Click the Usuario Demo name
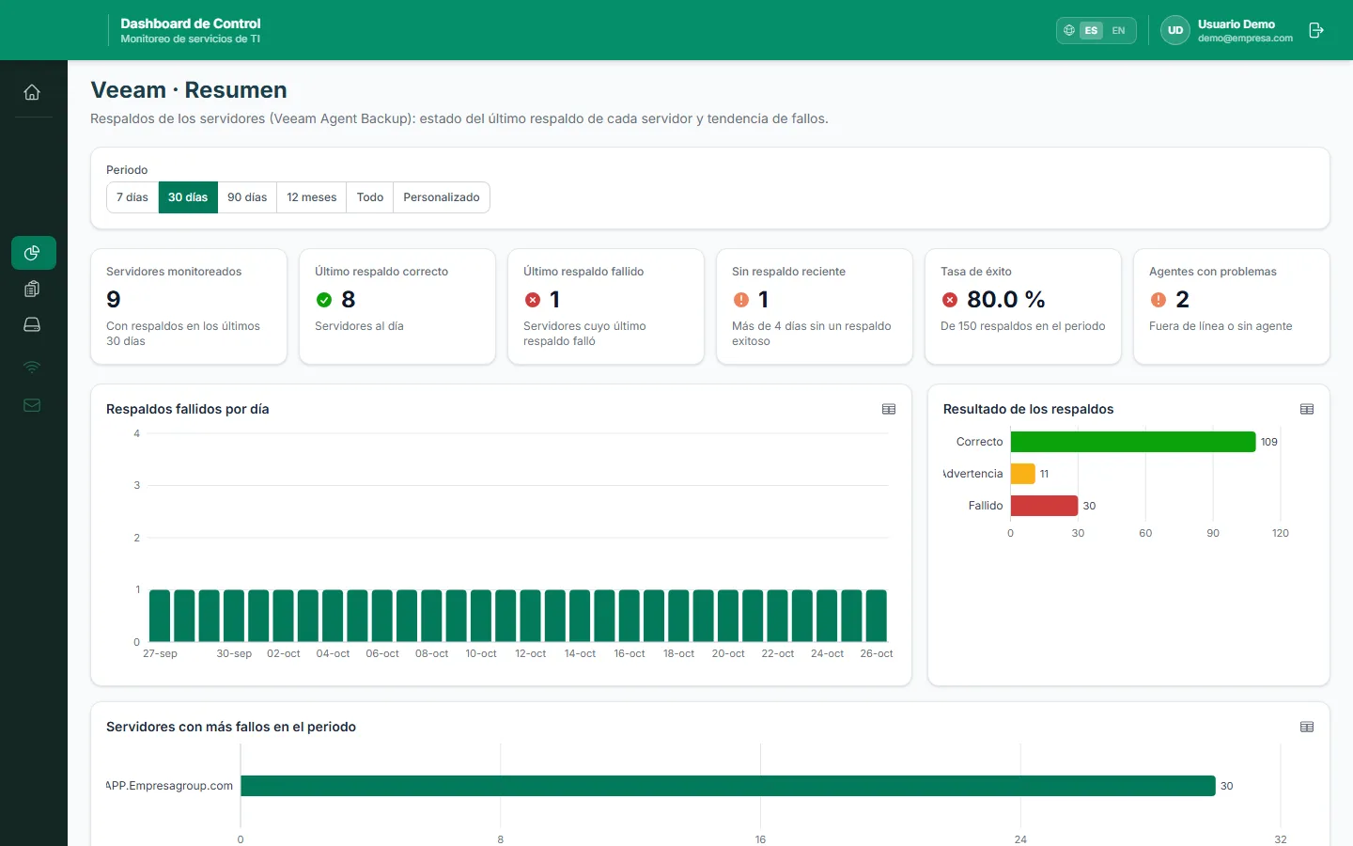 (x=1236, y=23)
